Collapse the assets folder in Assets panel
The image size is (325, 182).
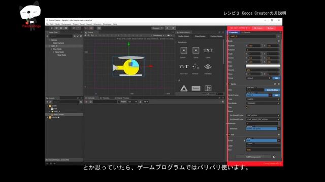[x=48, y=106]
